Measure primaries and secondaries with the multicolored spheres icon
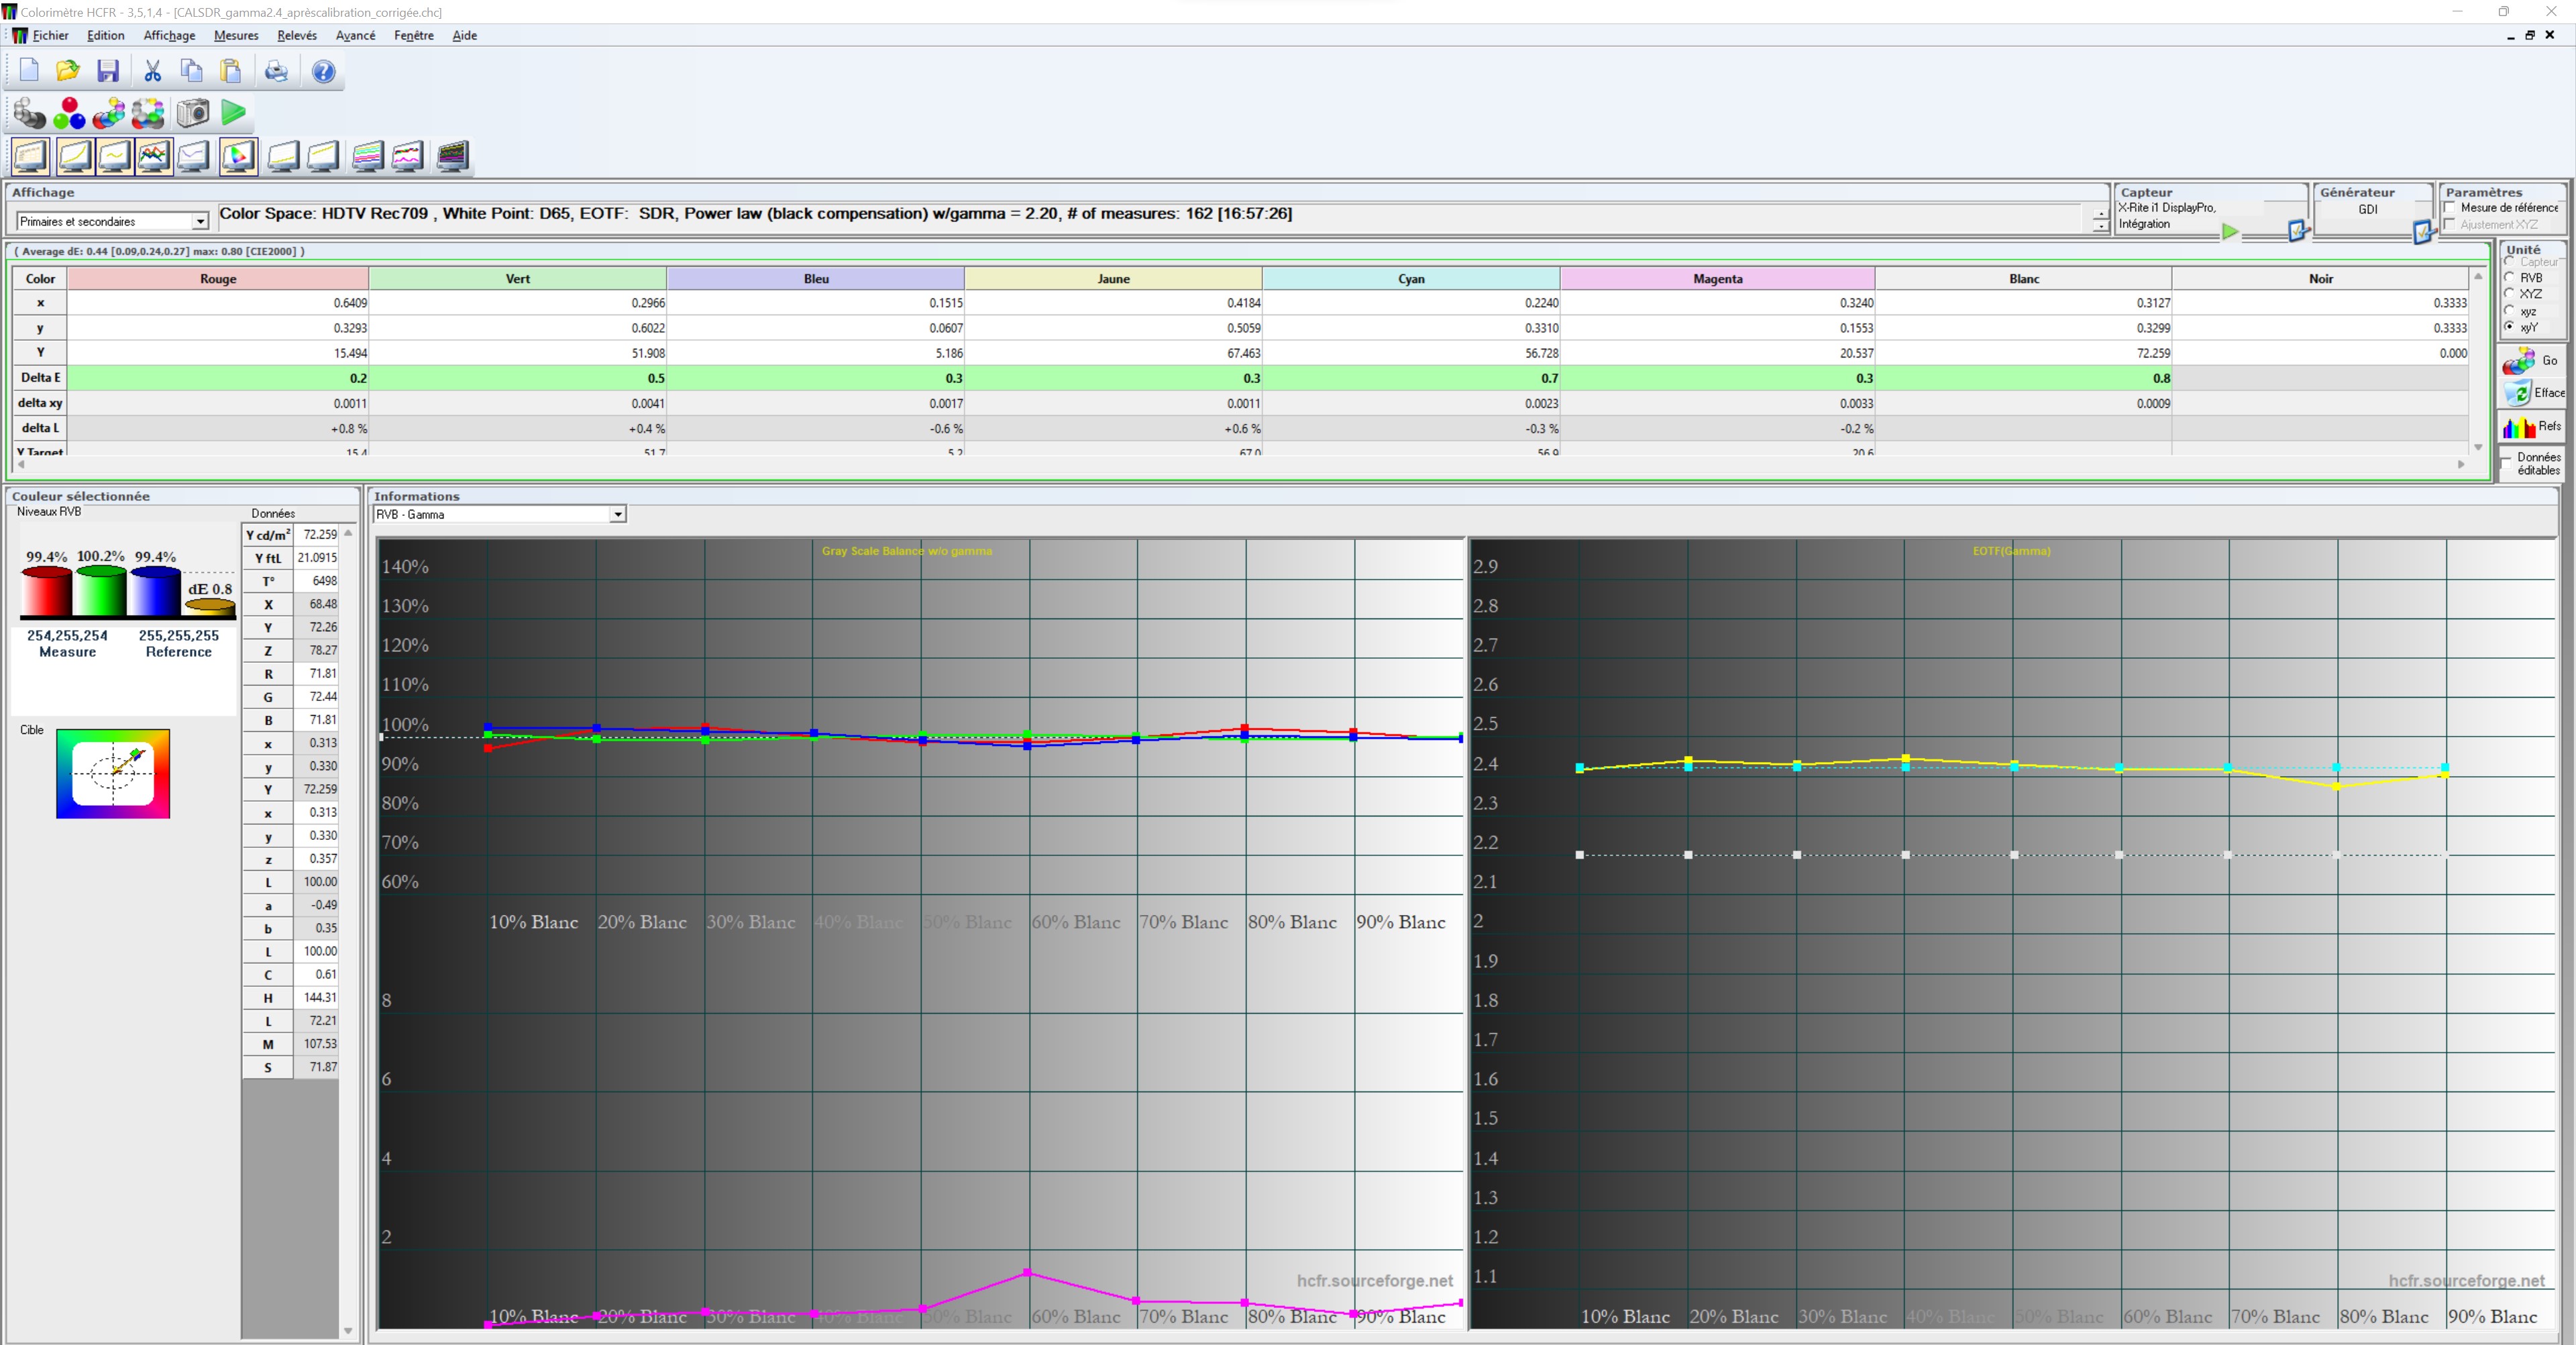The width and height of the screenshot is (2576, 1345). coord(108,113)
